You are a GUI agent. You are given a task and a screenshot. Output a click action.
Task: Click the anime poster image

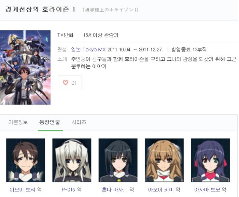(25, 67)
